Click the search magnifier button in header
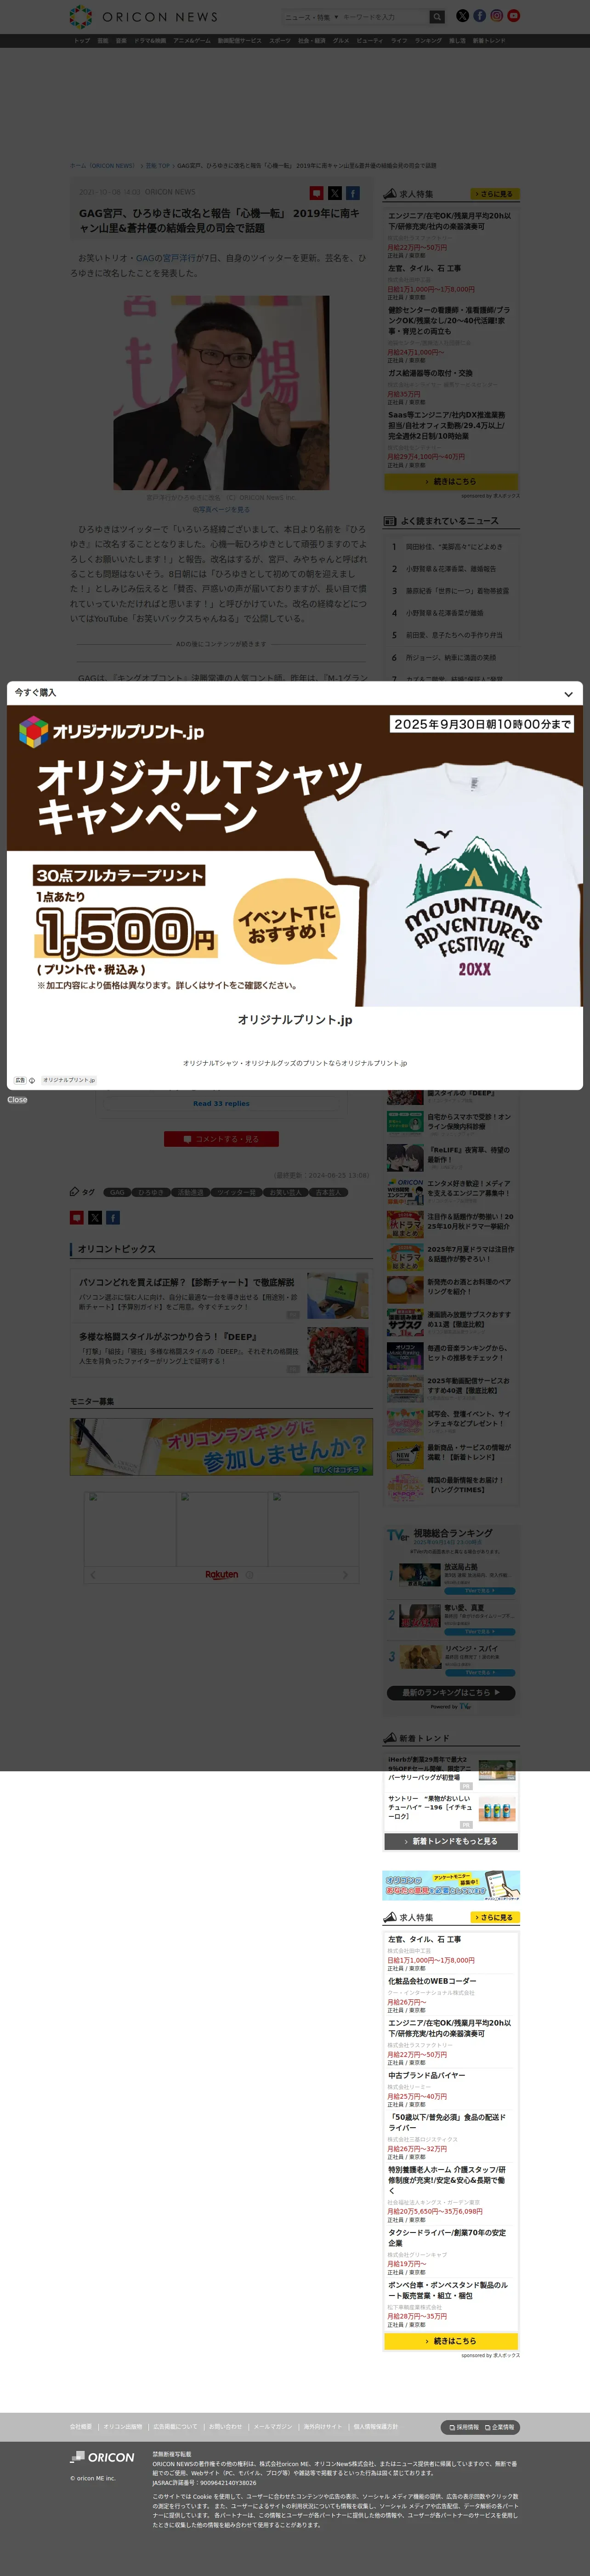The height and width of the screenshot is (2576, 590). tap(437, 17)
